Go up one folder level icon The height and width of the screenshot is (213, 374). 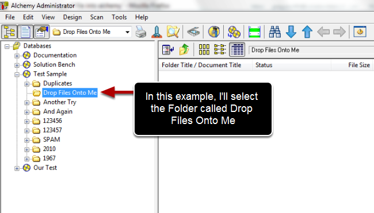(184, 50)
